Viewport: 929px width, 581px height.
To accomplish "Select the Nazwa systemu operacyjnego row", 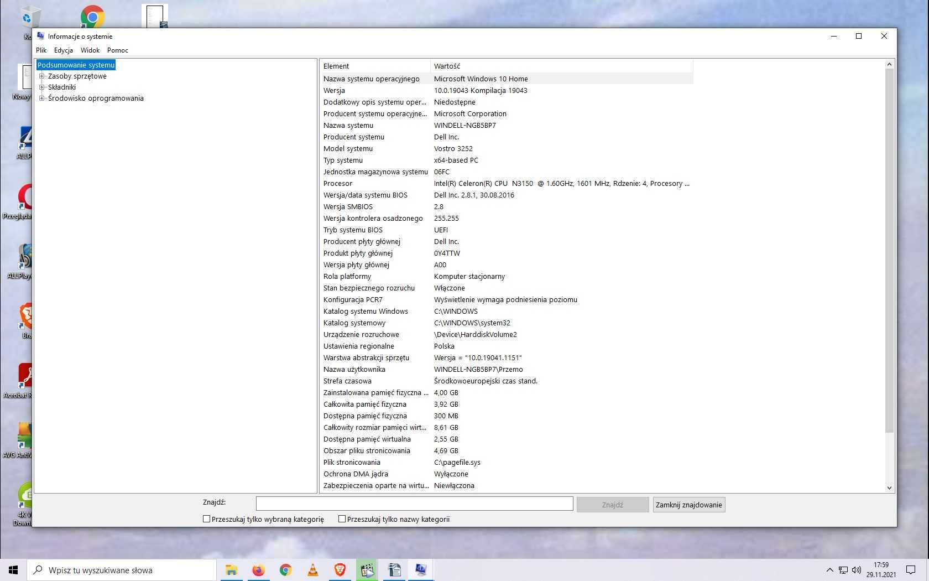I will point(507,79).
